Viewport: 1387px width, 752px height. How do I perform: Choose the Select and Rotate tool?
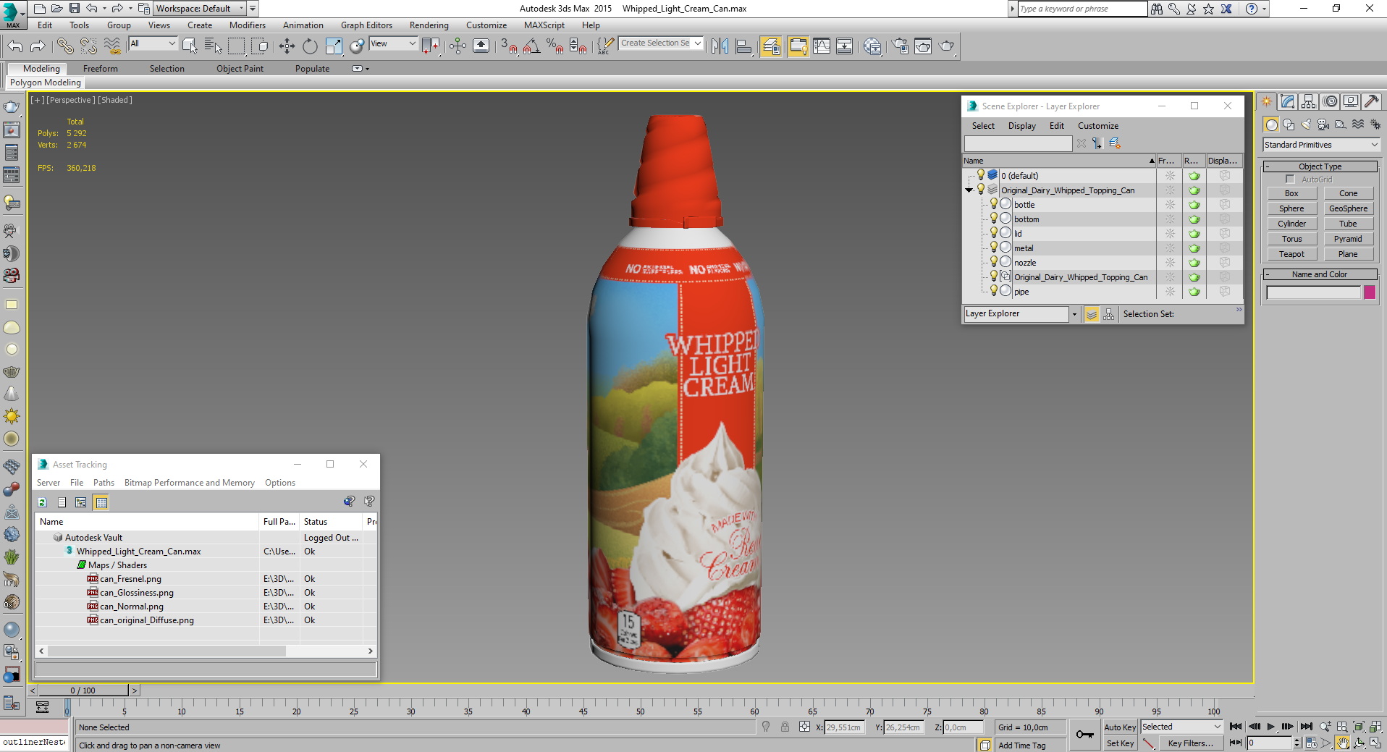[x=310, y=46]
